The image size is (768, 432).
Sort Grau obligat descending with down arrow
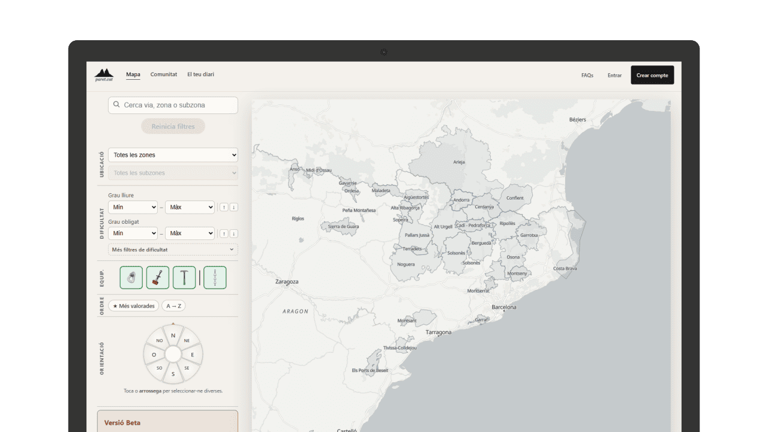[x=234, y=233]
